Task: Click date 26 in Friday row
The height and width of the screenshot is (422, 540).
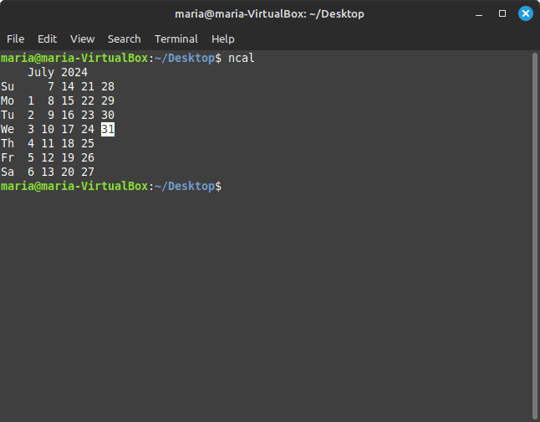Action: click(88, 157)
